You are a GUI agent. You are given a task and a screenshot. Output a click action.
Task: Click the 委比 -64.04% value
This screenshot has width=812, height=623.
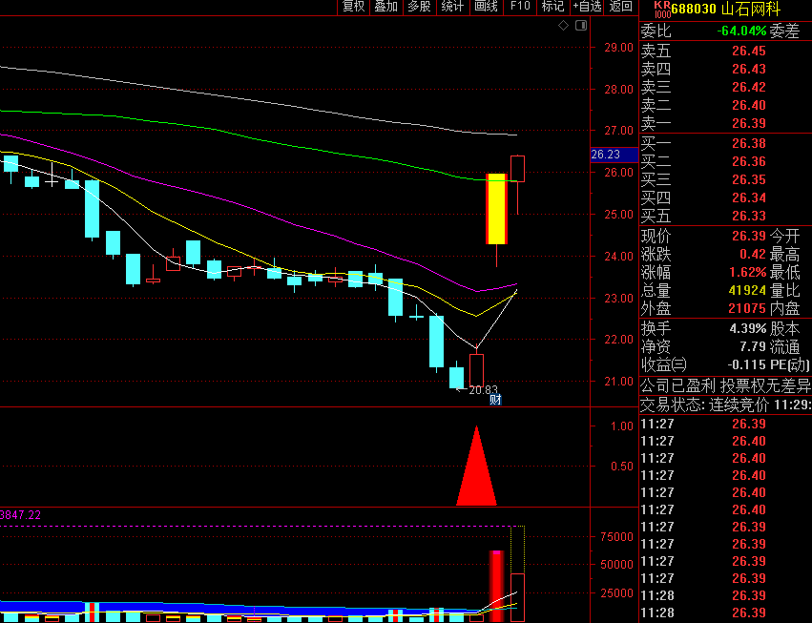coord(741,31)
